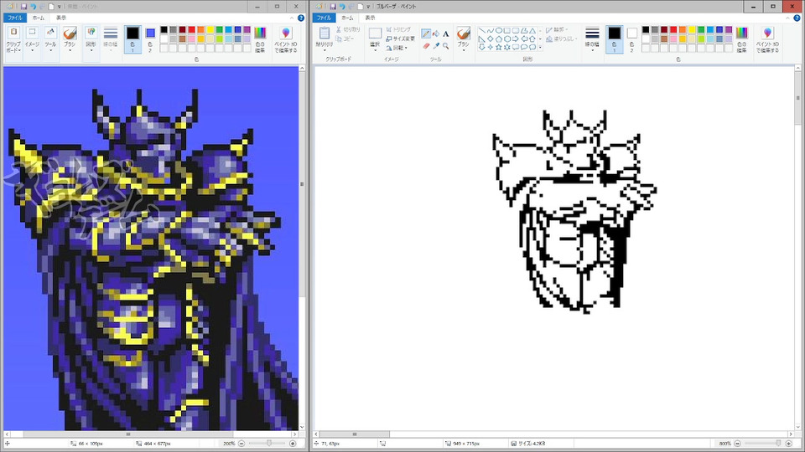Open Rotate (回転) dropdown in right window

click(x=397, y=48)
